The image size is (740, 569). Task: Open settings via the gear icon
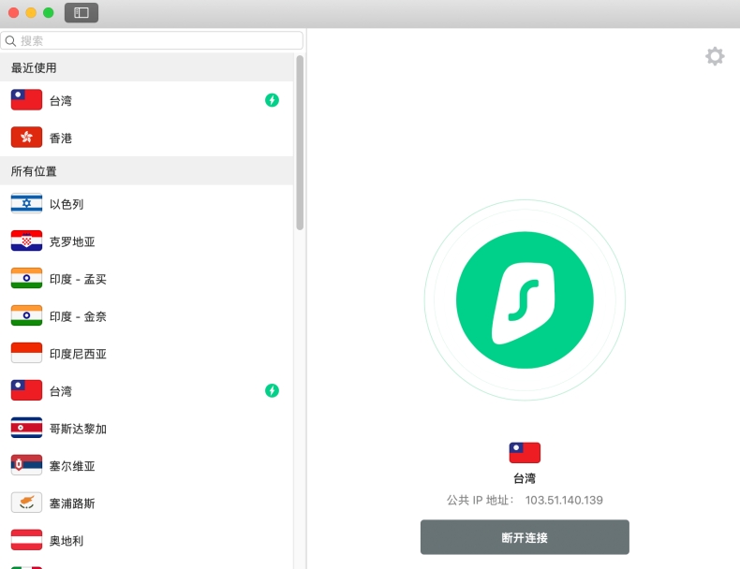point(715,56)
